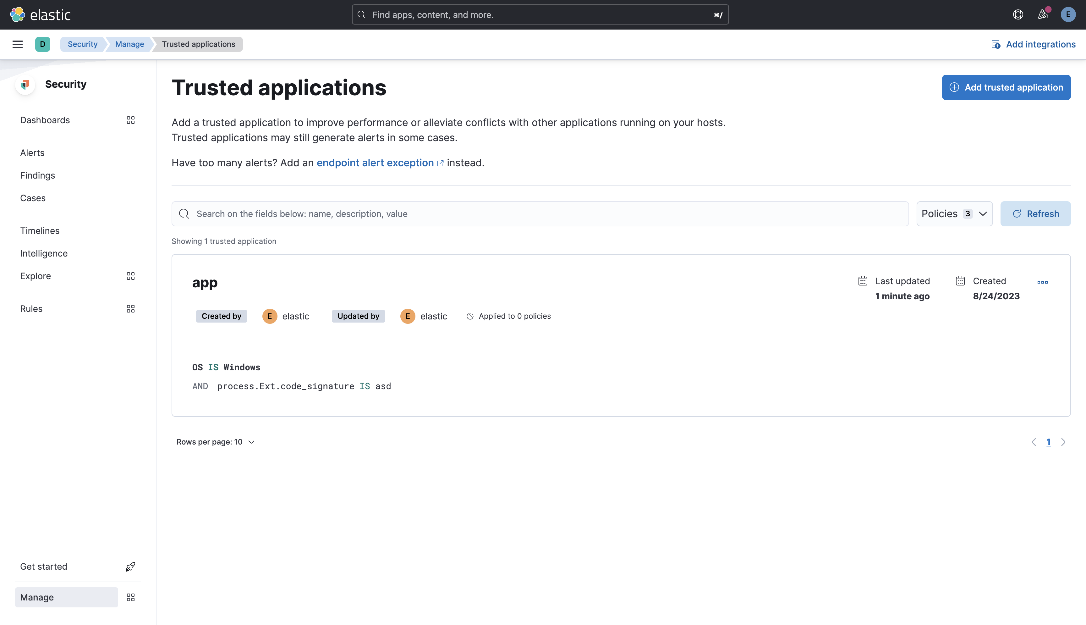Screen dimensions: 1086x625
Task: Open Timelines in the sidebar
Action: (x=40, y=231)
